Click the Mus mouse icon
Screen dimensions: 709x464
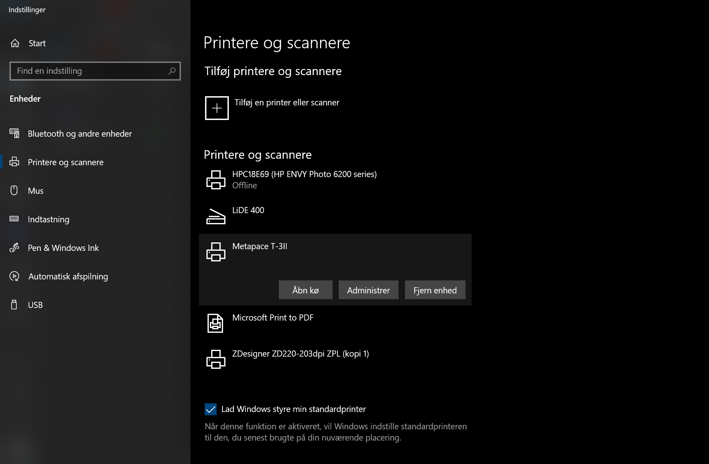point(14,190)
